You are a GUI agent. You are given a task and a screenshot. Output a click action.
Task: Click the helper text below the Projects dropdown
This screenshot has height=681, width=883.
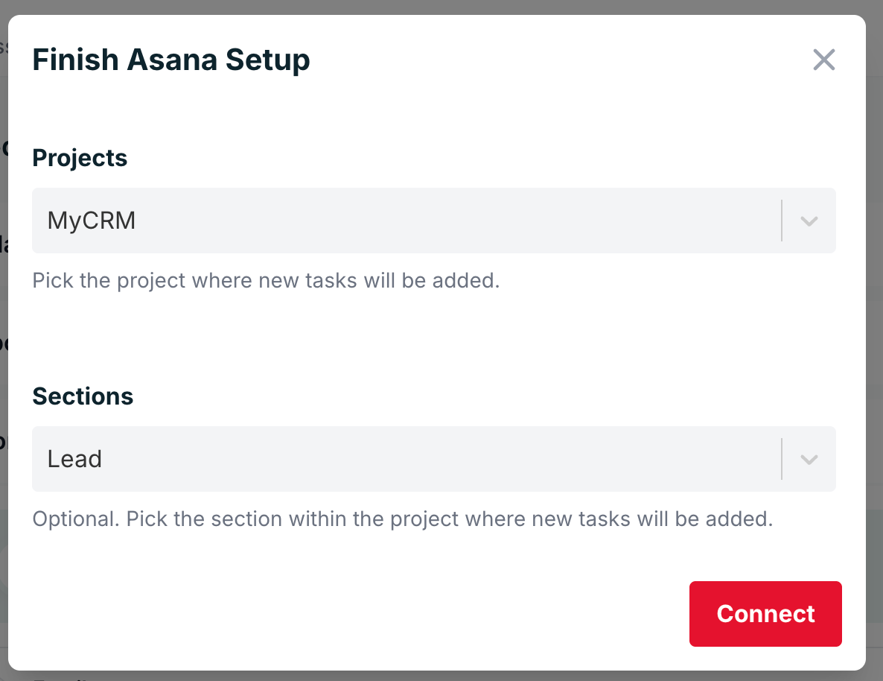[x=266, y=280]
